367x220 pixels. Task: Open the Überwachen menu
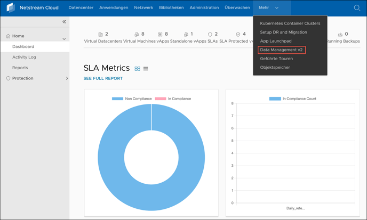(237, 7)
